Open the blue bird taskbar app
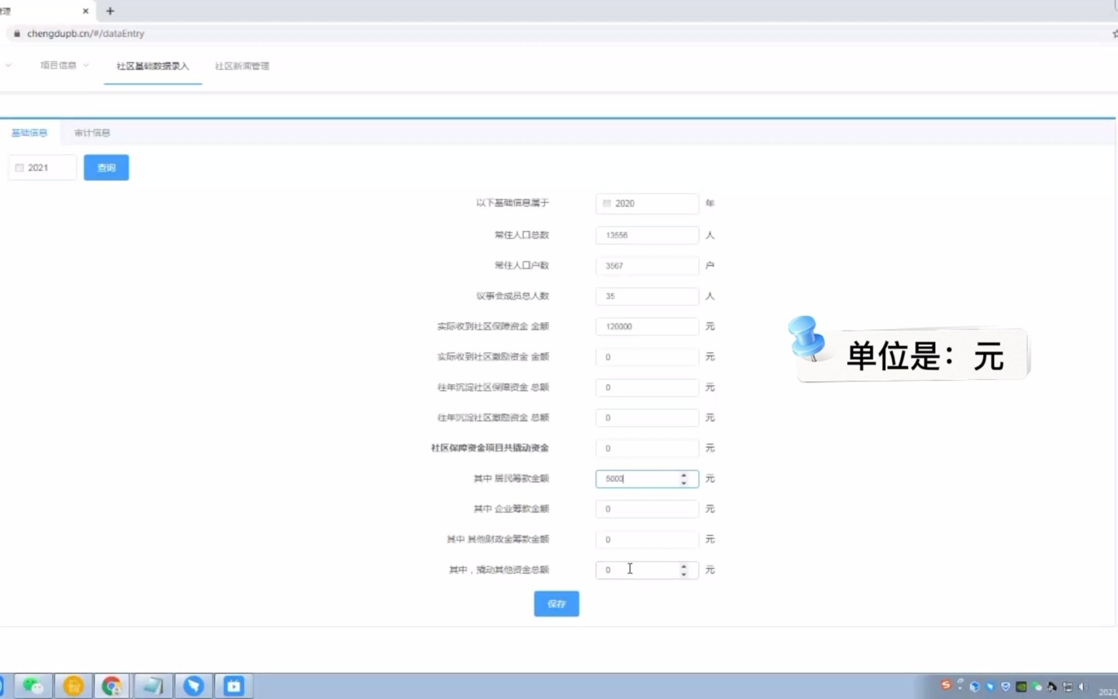This screenshot has height=699, width=1118. tap(193, 686)
